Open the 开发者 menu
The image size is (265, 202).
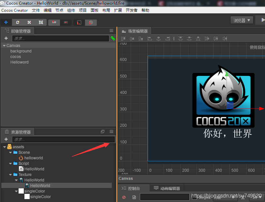click(x=131, y=10)
